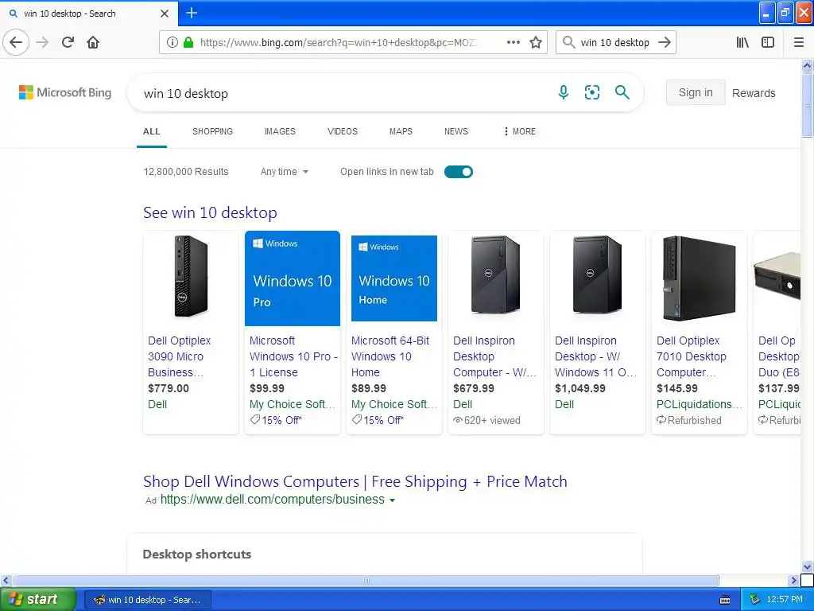Open 'Dell Inspiron Desktop Computer - W/...' link

494,356
